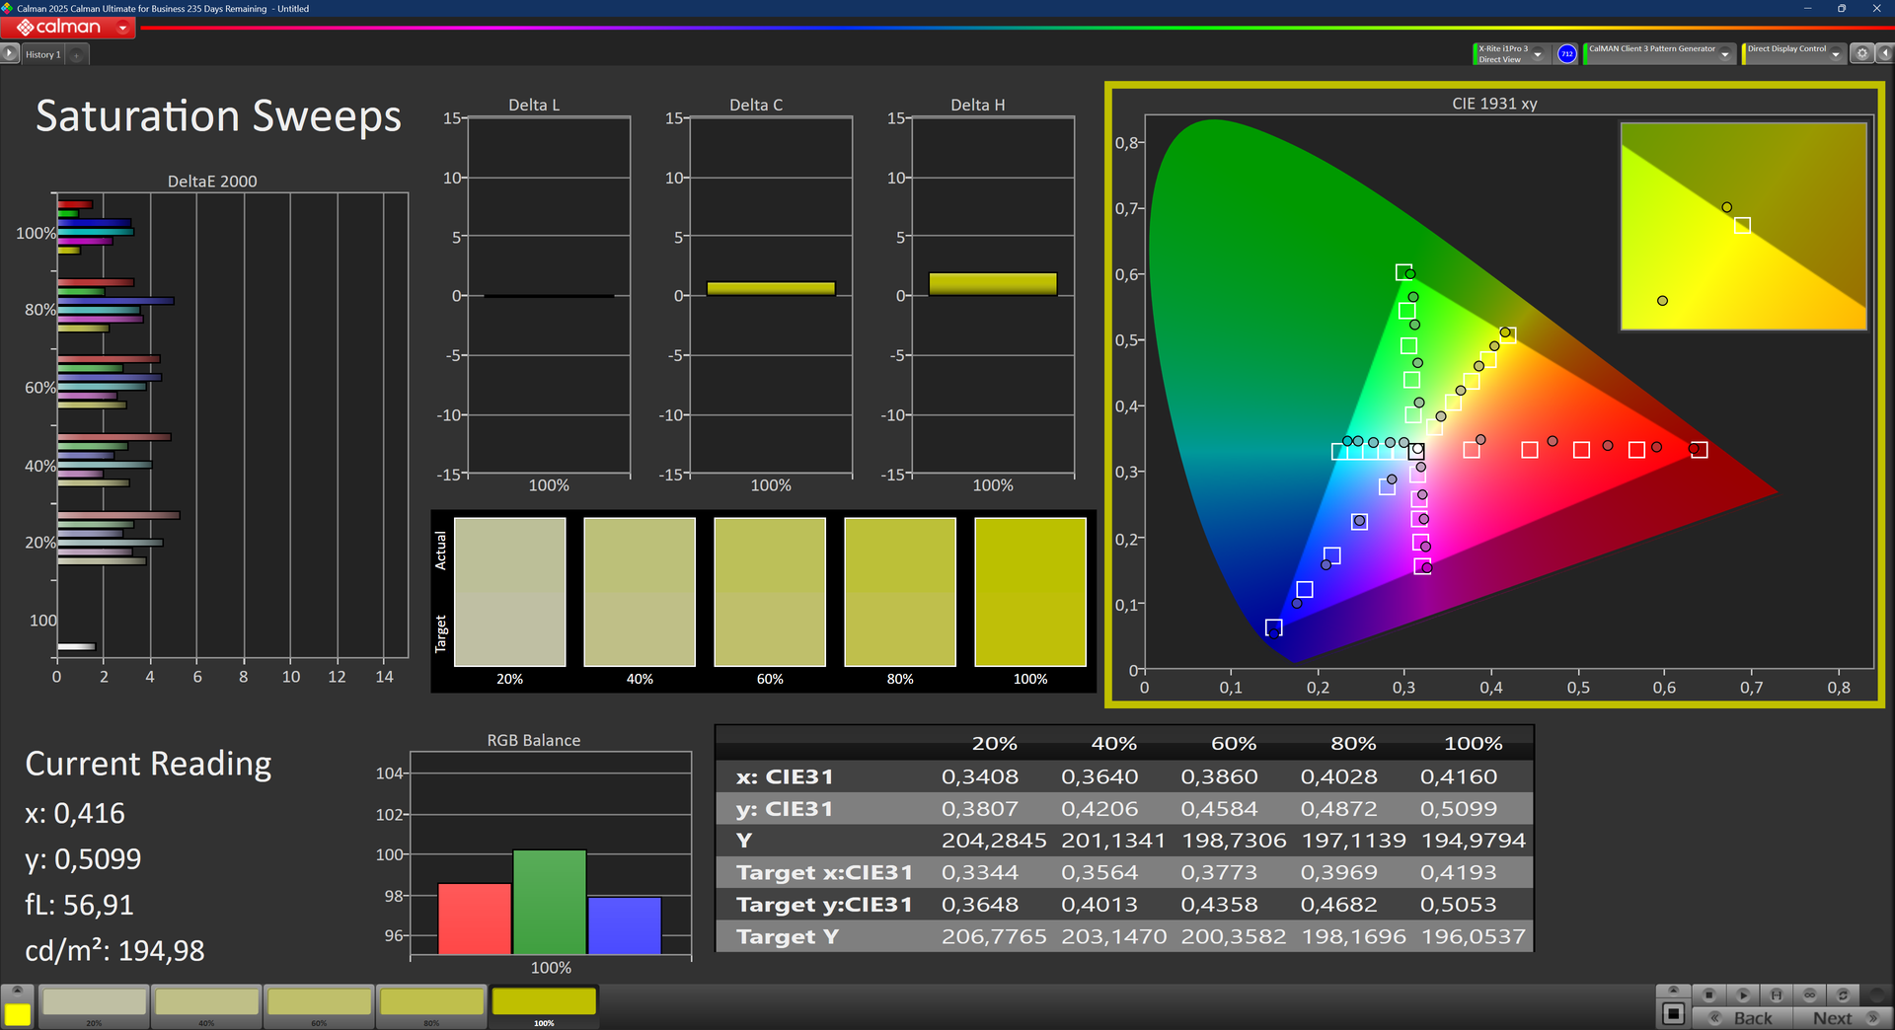Expand the left side panel arrow

[x=10, y=54]
